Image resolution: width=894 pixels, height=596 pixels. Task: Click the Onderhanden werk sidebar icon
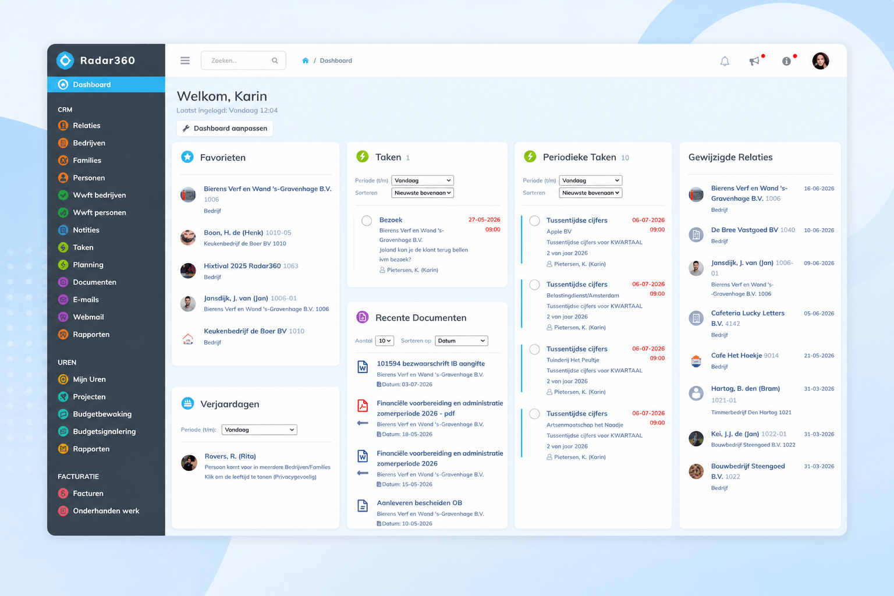(x=63, y=511)
